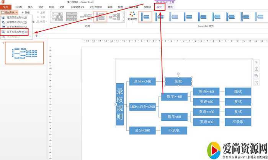Switch to the 格式 tab
Image resolution: width=268 pixels, height=160 pixels.
click(x=170, y=7)
